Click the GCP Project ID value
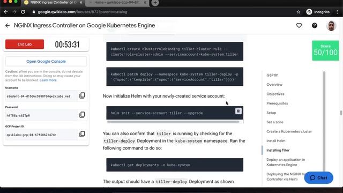Viewport: 343px width, 193px height. pos(41,135)
